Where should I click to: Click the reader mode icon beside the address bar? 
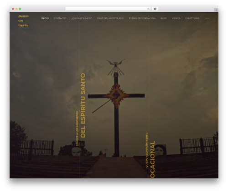pyautogui.click(x=155, y=9)
